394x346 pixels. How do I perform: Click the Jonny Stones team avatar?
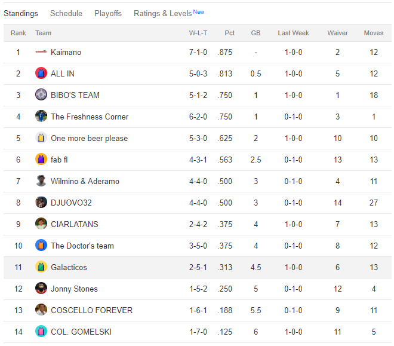click(x=41, y=289)
